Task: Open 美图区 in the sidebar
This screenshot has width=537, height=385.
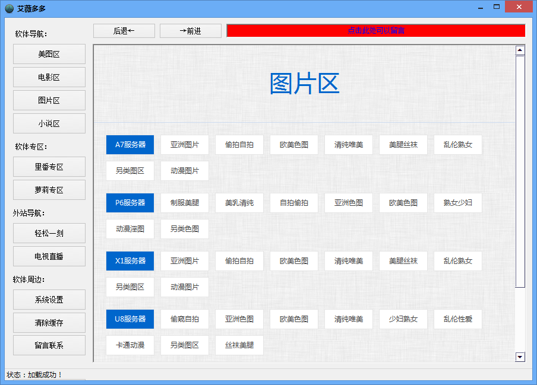Action: [x=49, y=54]
